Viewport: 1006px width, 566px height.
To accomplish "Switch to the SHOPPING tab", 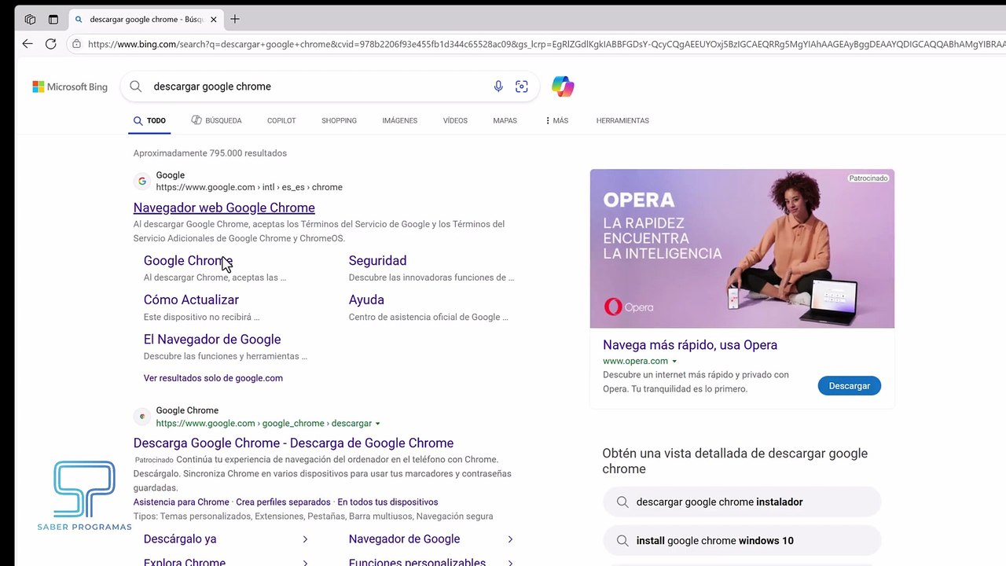I will click(339, 120).
